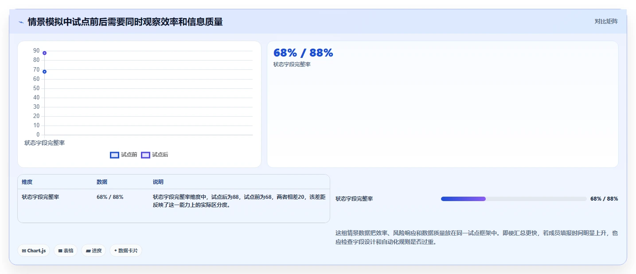Click 状态字段完整率 label under the card value
Image resolution: width=636 pixels, height=274 pixels.
coord(292,65)
